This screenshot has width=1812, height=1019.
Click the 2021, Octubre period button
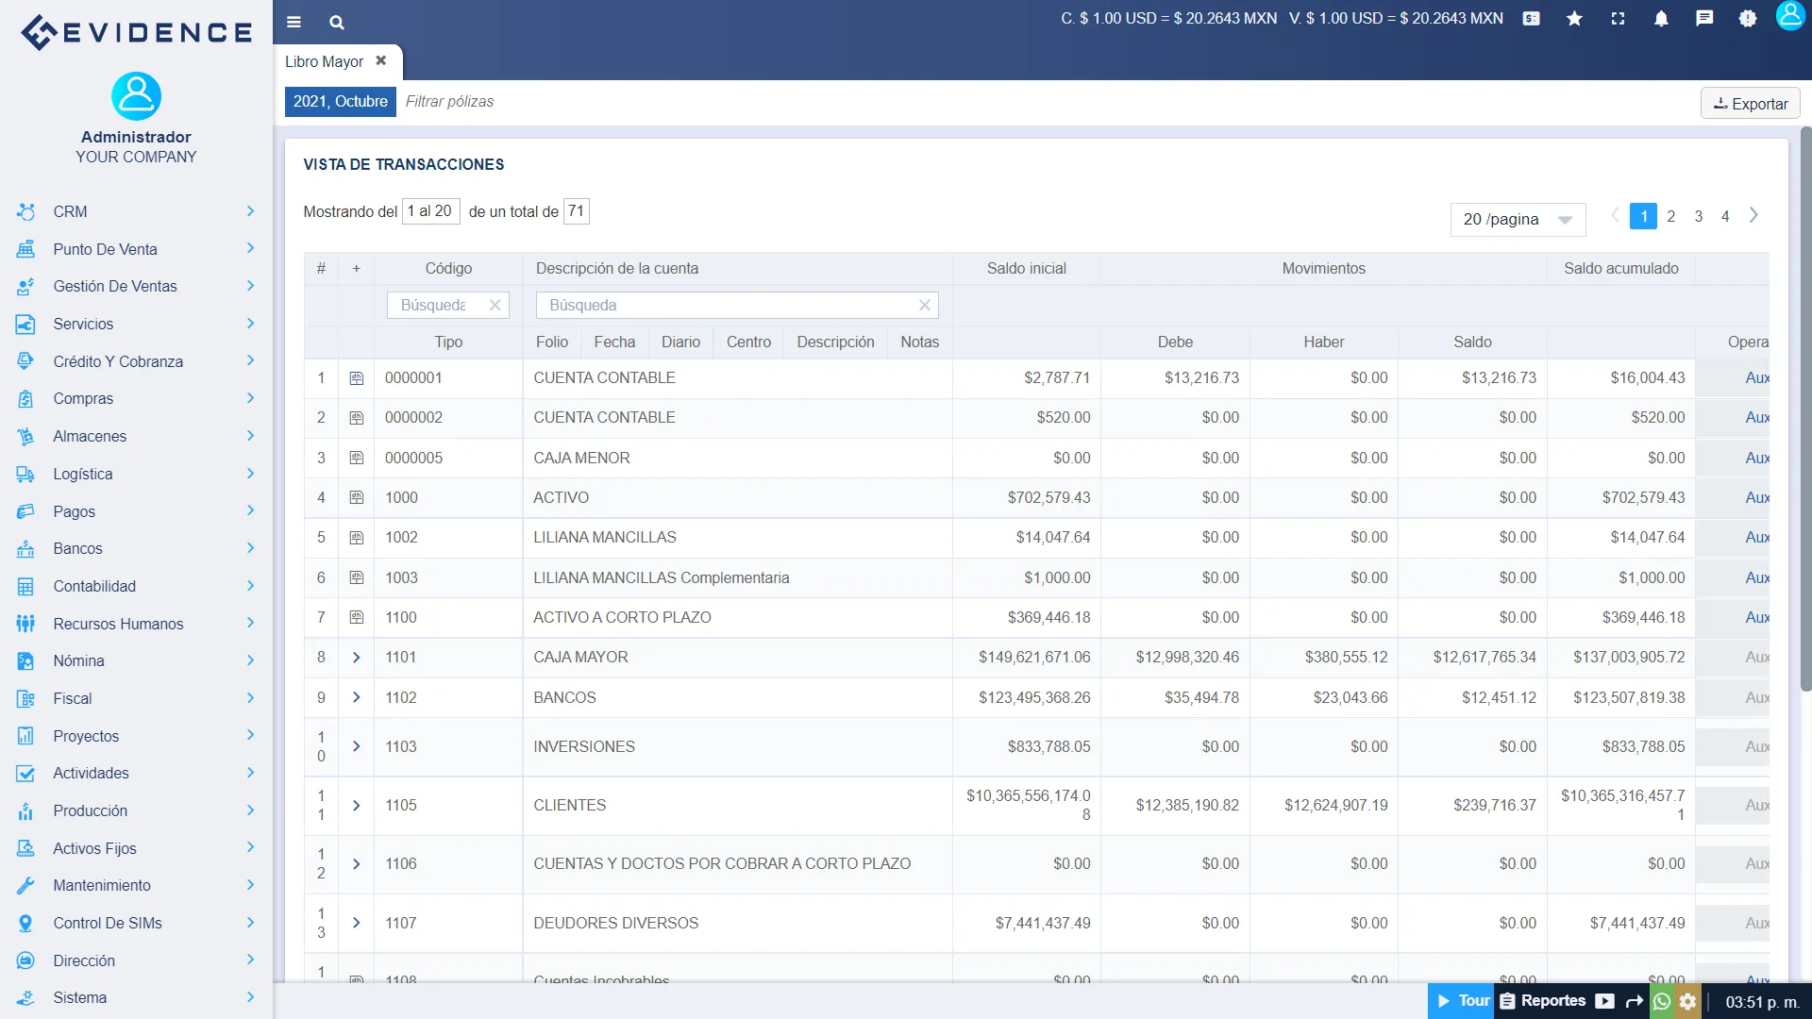(x=340, y=101)
